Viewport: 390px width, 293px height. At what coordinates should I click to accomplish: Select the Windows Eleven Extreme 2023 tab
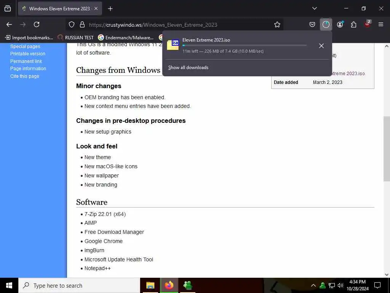tap(60, 9)
